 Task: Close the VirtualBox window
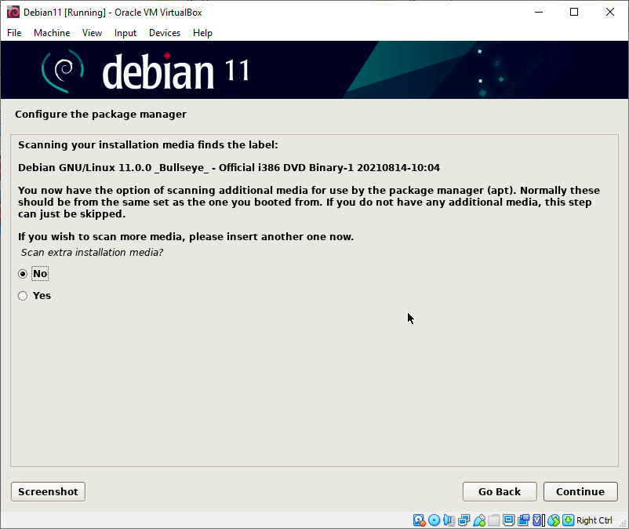(609, 12)
